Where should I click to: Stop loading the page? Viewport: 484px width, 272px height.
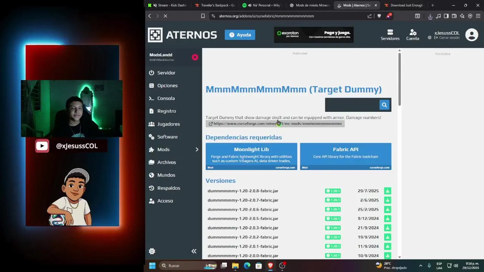(165, 16)
